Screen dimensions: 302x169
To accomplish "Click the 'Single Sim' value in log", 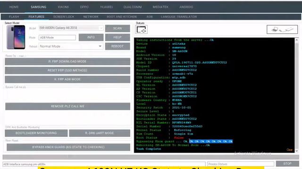I will click(x=184, y=134).
